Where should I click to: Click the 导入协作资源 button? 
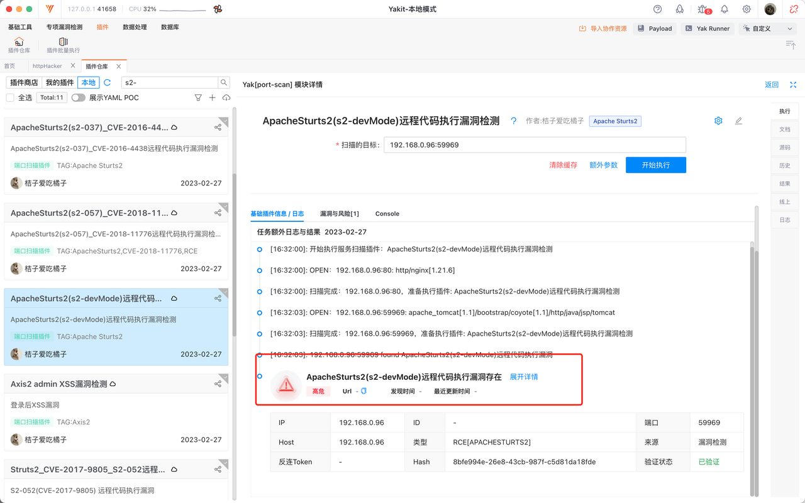pyautogui.click(x=603, y=28)
